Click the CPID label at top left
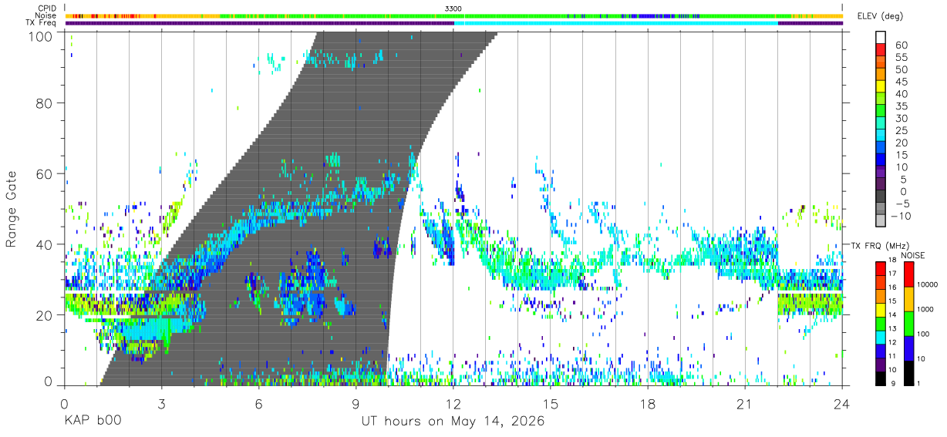Screen dimensions: 947x437 coord(46,8)
